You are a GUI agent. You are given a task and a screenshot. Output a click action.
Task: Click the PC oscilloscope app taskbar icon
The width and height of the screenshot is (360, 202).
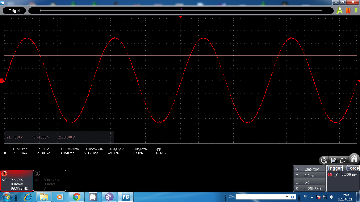point(125,197)
